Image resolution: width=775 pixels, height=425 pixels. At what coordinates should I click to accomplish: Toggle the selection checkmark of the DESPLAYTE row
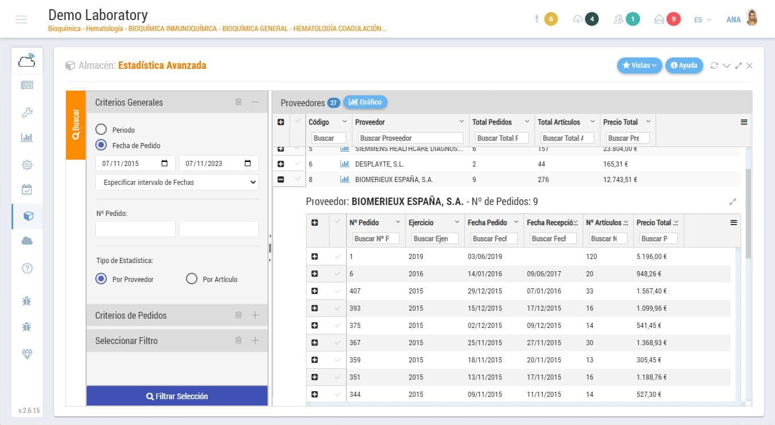(x=297, y=164)
